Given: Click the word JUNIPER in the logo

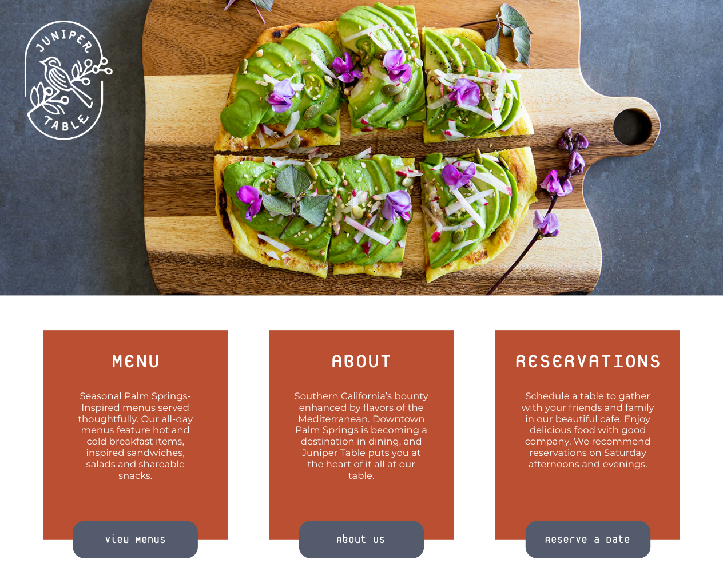Looking at the screenshot, I should point(64,41).
